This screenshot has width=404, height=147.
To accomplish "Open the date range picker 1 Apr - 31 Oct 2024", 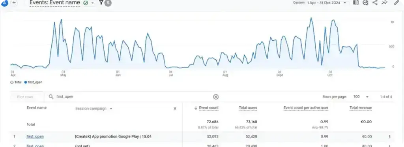I will 320,3.
